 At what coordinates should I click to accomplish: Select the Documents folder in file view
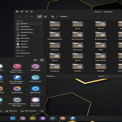pos(78,36)
